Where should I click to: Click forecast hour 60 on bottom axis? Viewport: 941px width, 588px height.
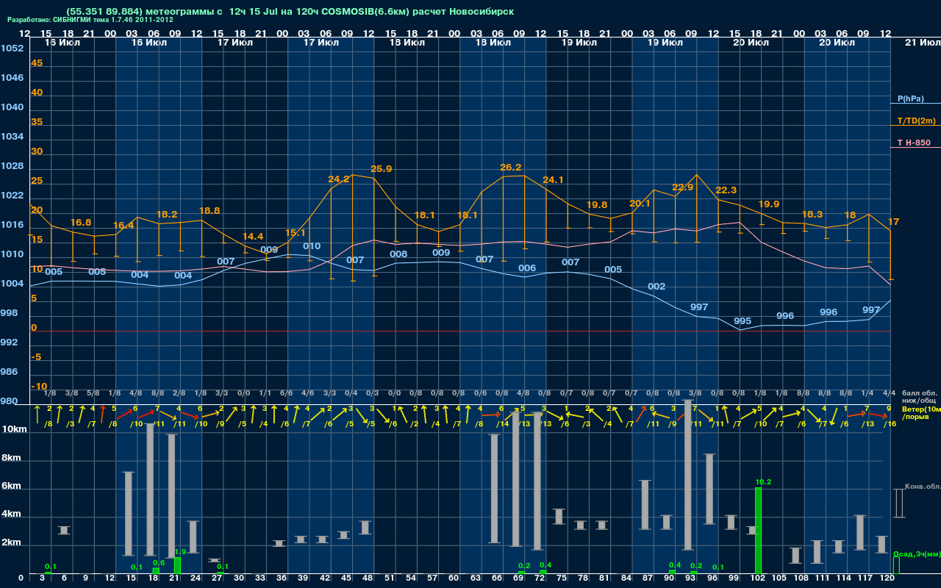[454, 579]
